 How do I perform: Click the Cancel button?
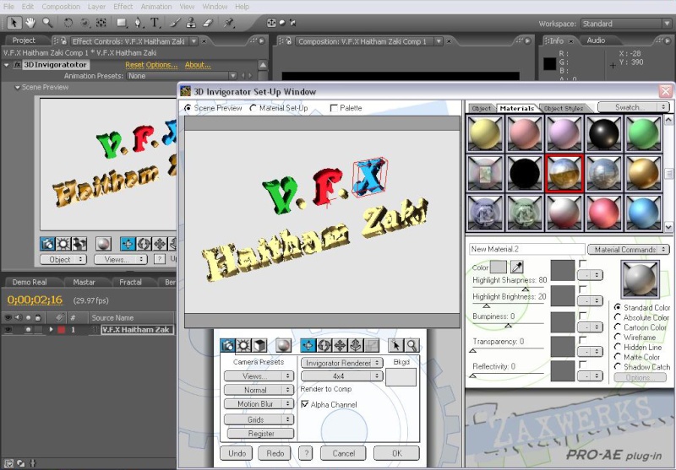(x=344, y=453)
